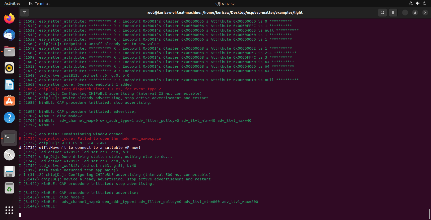Open the Terminal app menu in top bar
Image resolution: width=431 pixels, height=220 pixels.
pyautogui.click(x=39, y=4)
